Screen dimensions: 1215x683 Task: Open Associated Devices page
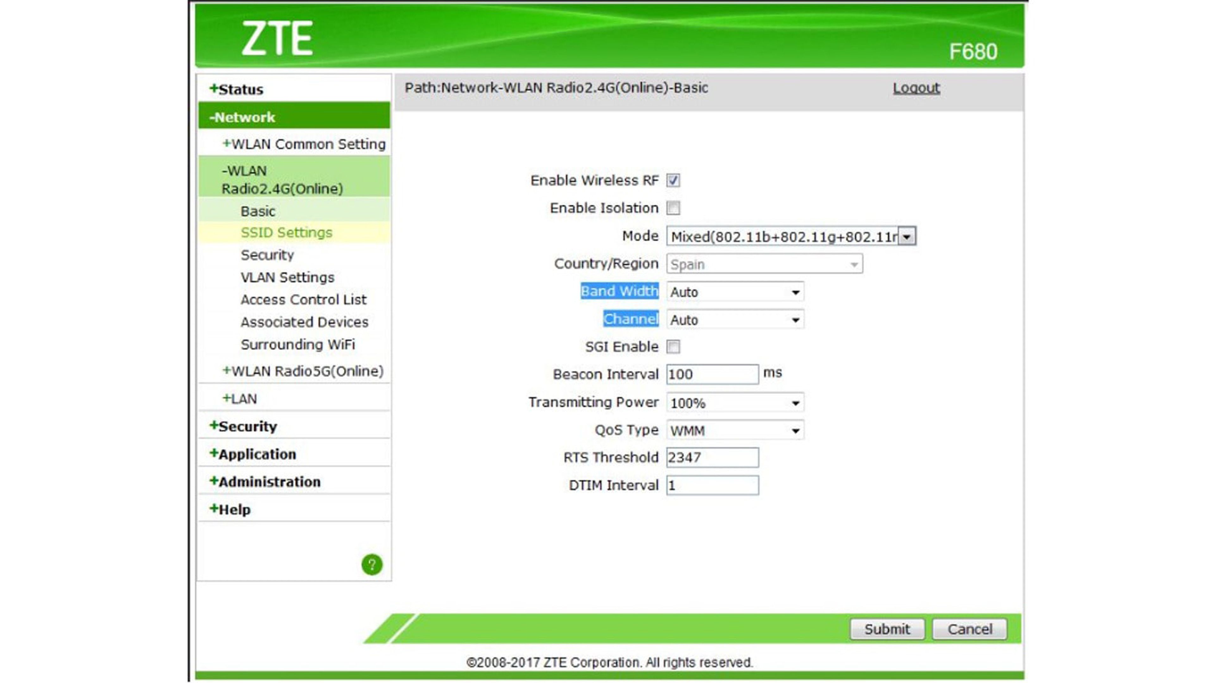click(x=304, y=322)
